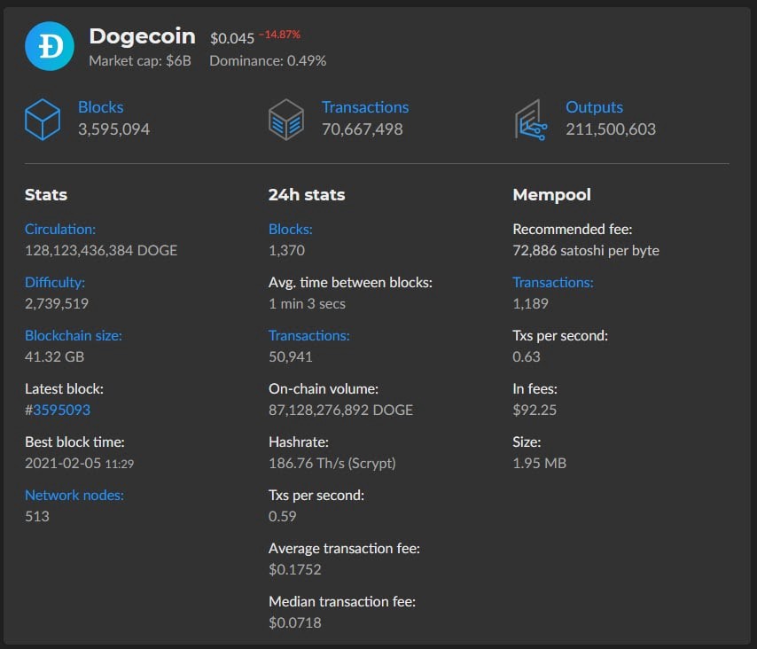Open the Blocks link in header
The height and width of the screenshot is (649, 757).
tap(100, 107)
